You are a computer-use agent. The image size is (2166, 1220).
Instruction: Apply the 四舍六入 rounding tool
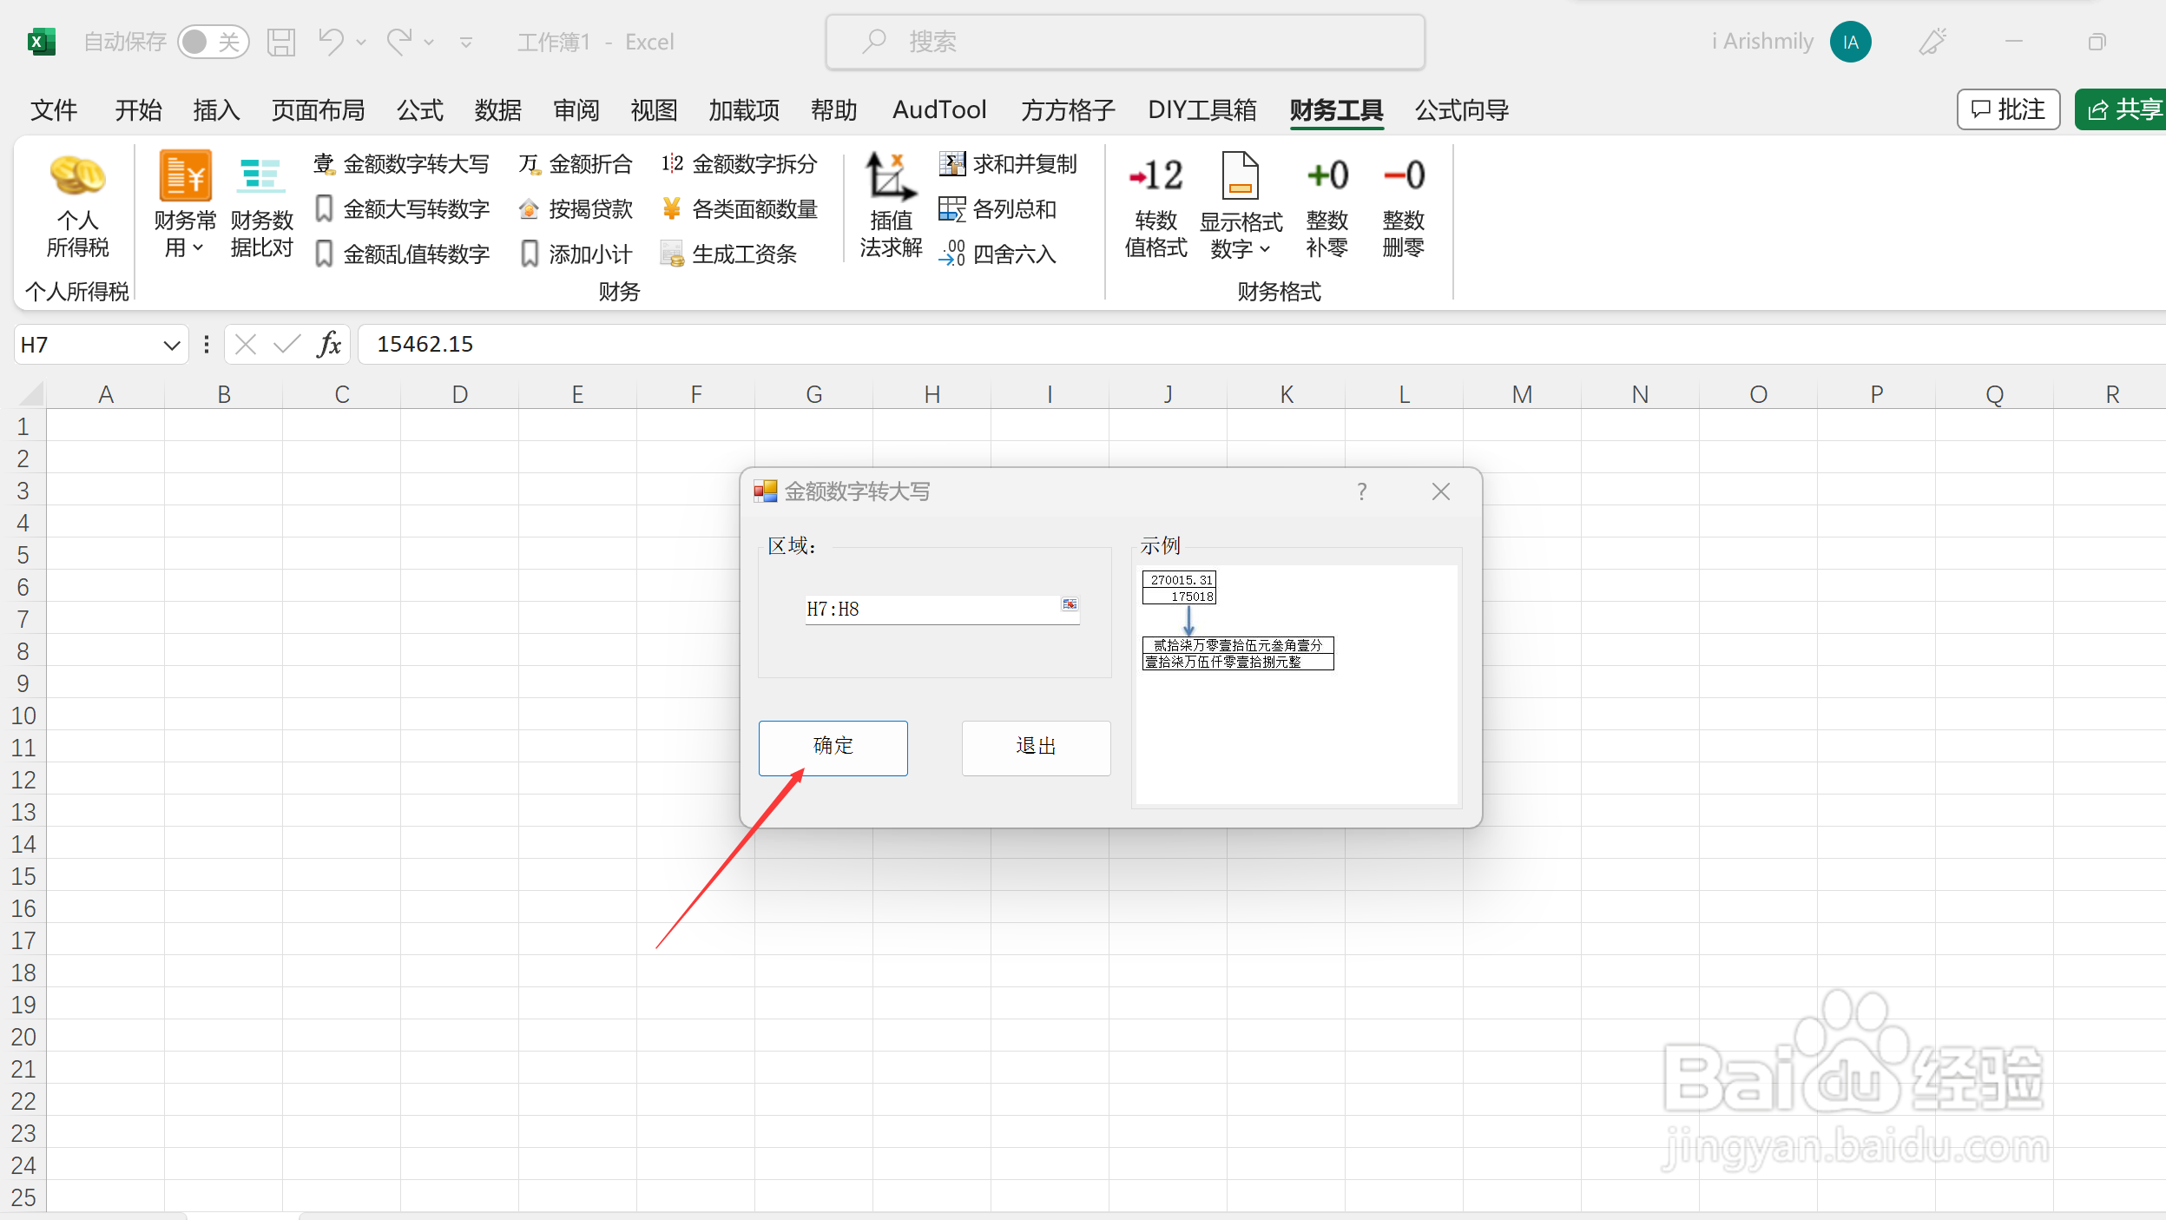(x=998, y=254)
